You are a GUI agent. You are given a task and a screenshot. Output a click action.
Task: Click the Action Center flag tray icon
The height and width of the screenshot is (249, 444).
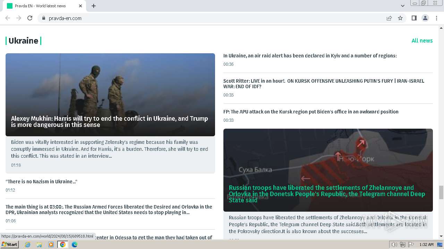(x=411, y=245)
